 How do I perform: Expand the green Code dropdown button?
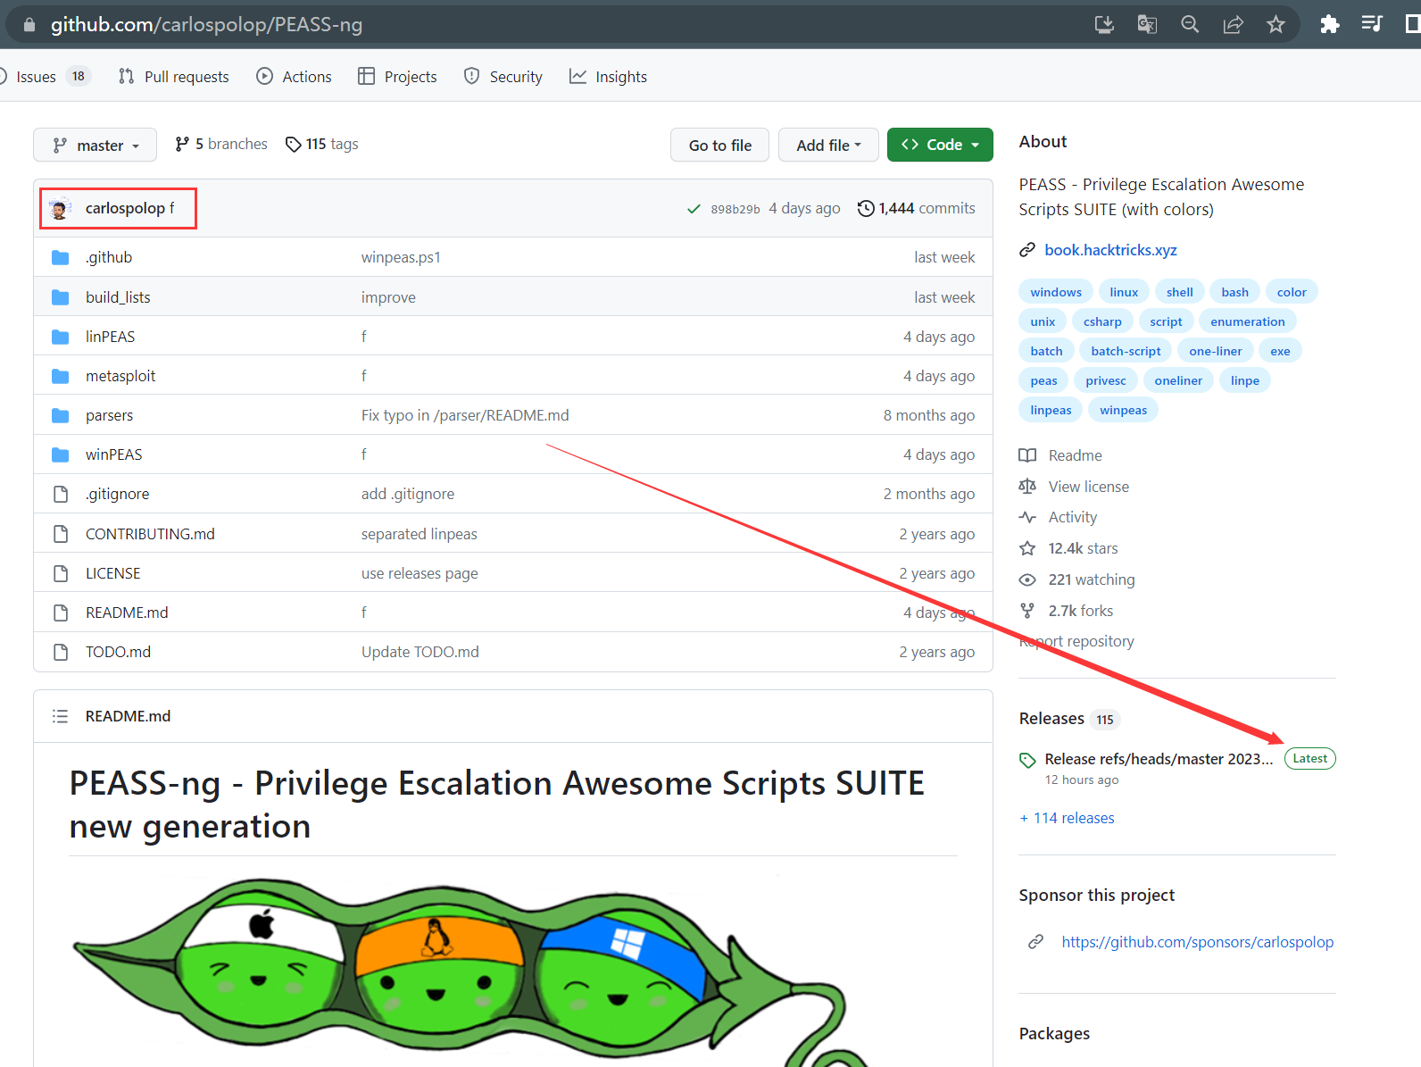tap(939, 145)
